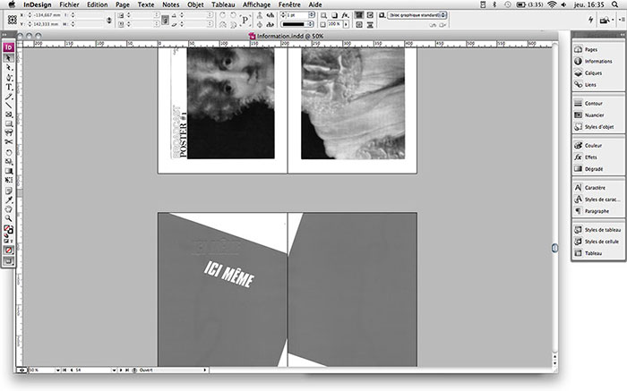Open the Paragraphe panel
The image size is (627, 391).
click(x=596, y=210)
